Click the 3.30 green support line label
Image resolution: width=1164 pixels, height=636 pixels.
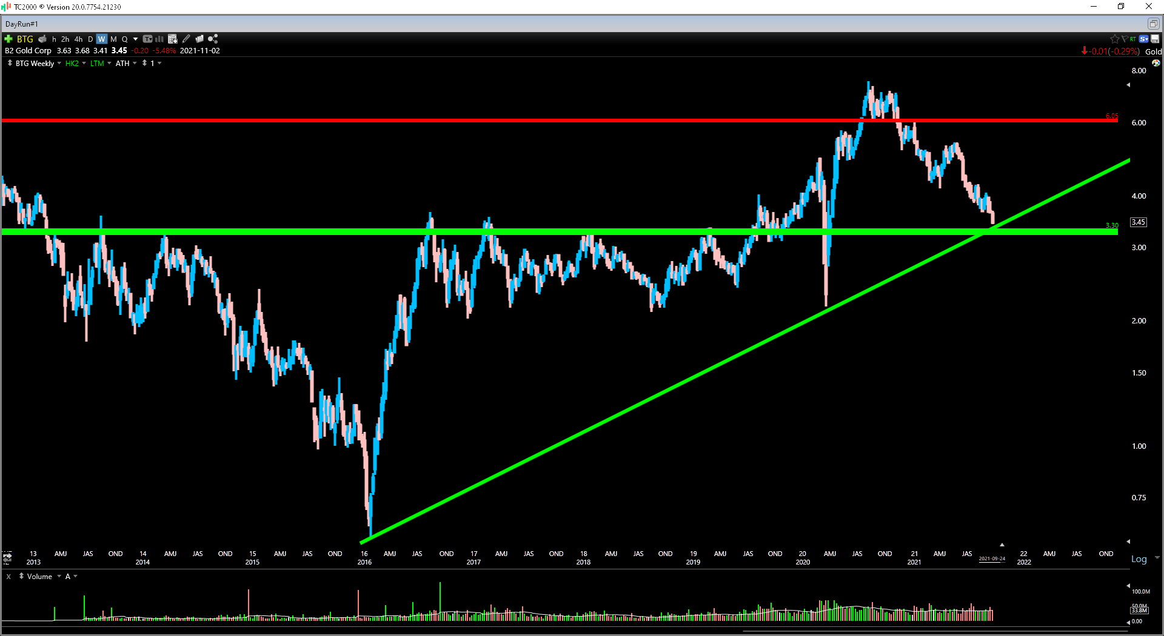pos(1112,225)
